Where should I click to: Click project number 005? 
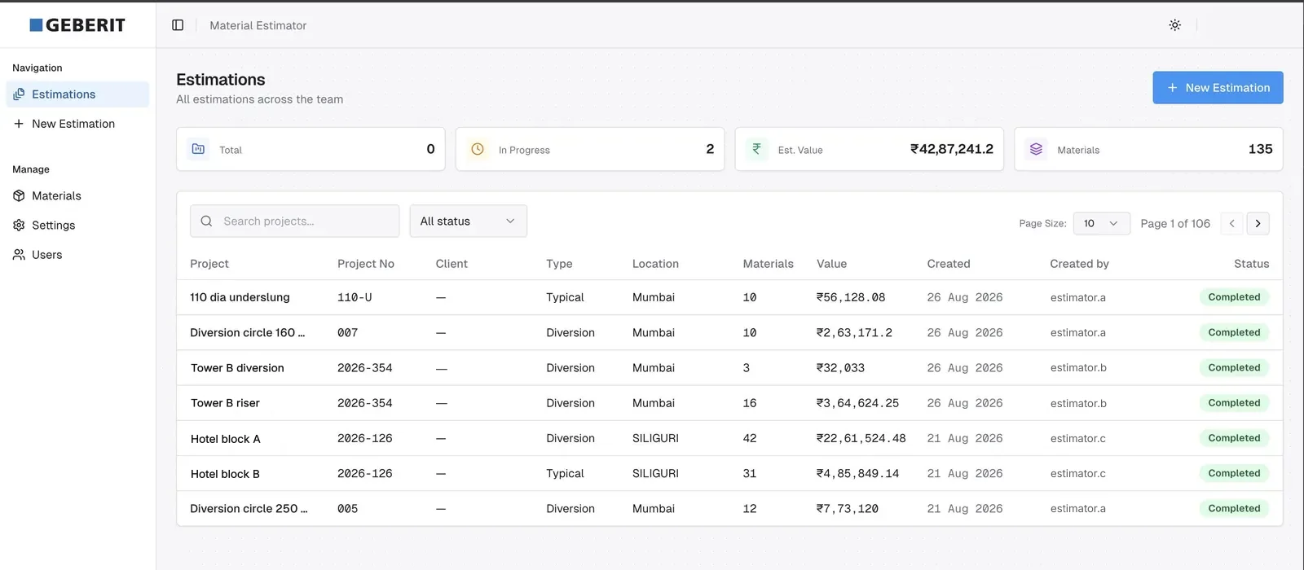click(348, 508)
